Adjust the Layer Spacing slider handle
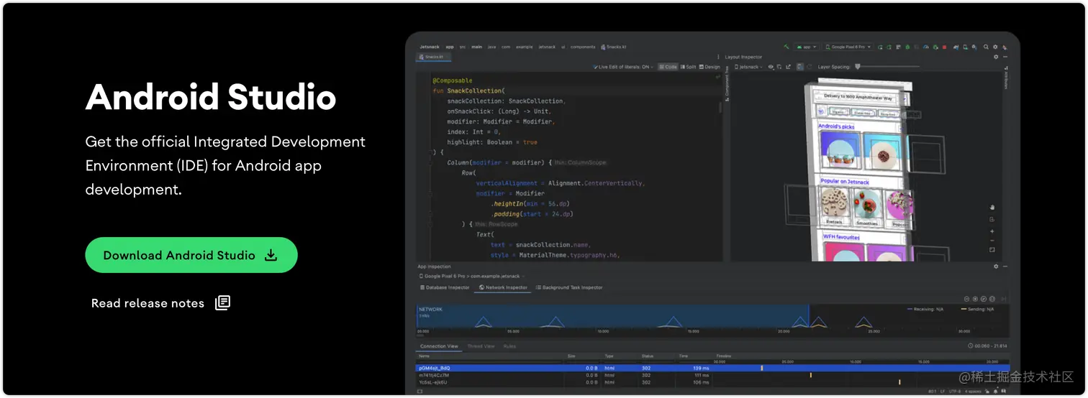Screen dimensions: 1088x398 click(858, 67)
